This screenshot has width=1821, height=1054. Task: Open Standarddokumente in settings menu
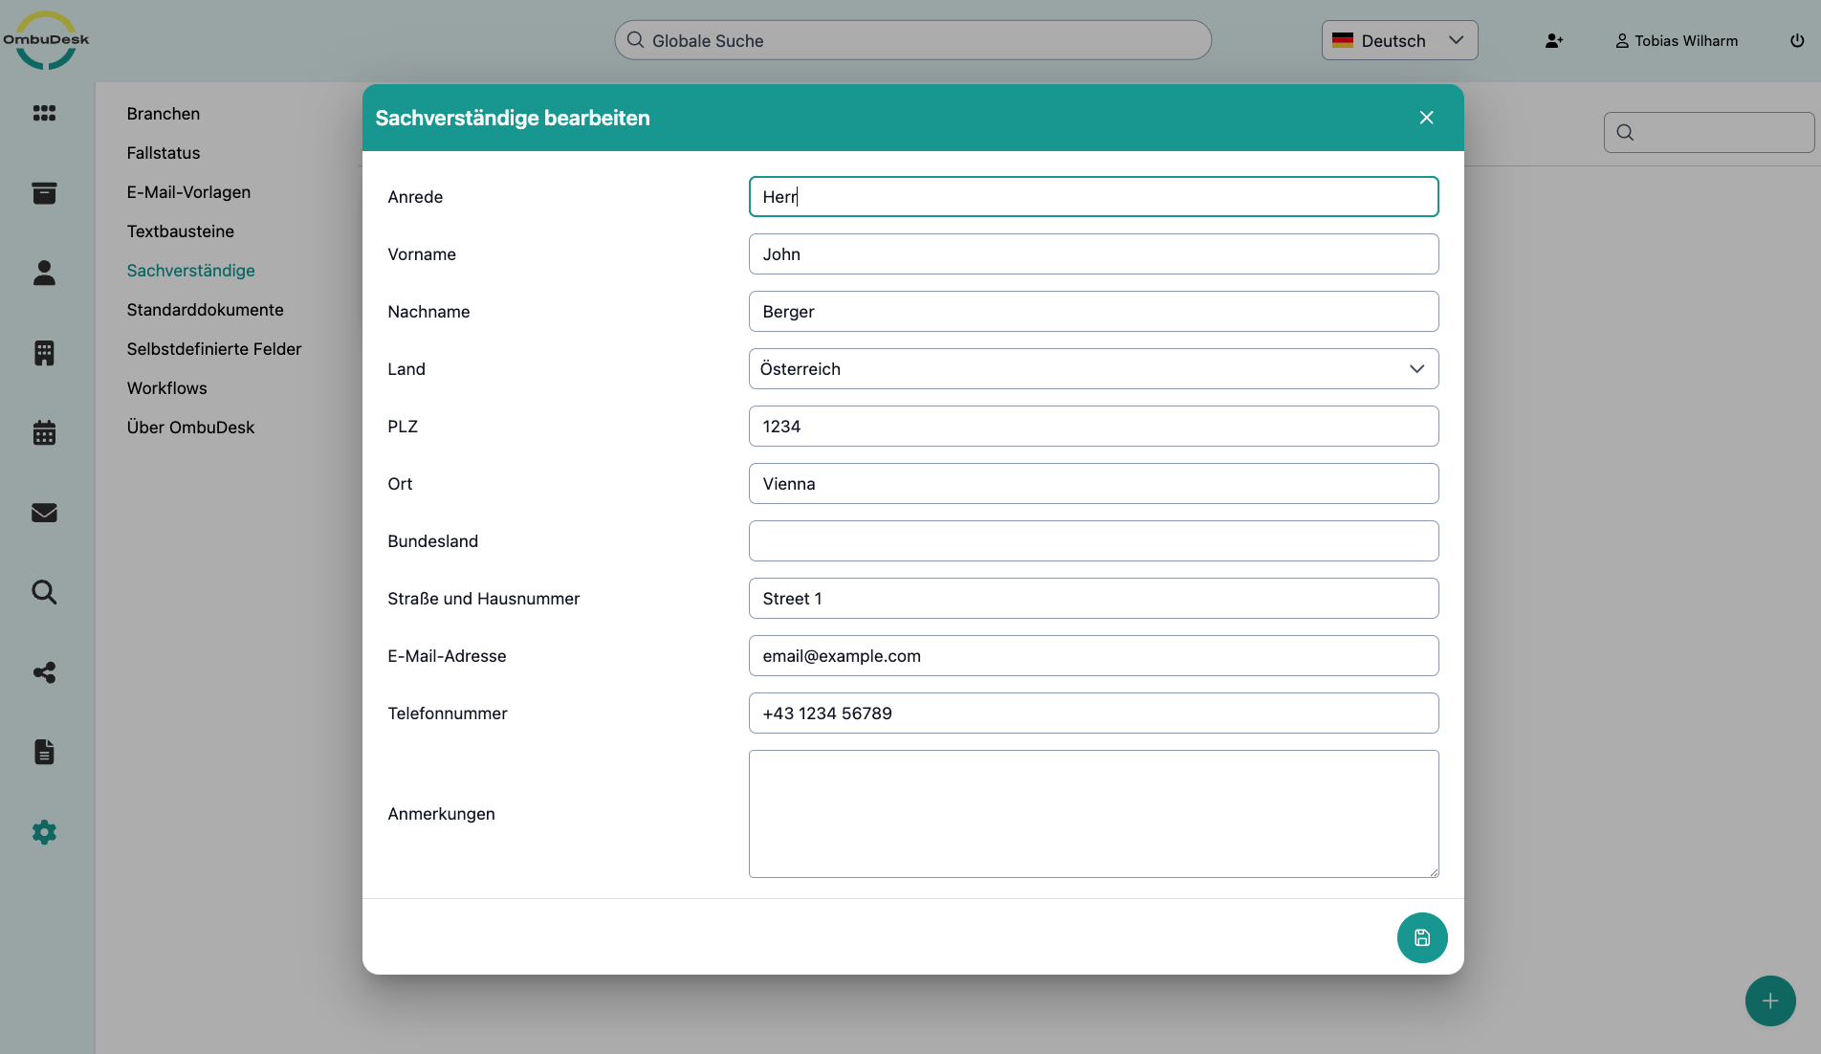click(x=206, y=310)
